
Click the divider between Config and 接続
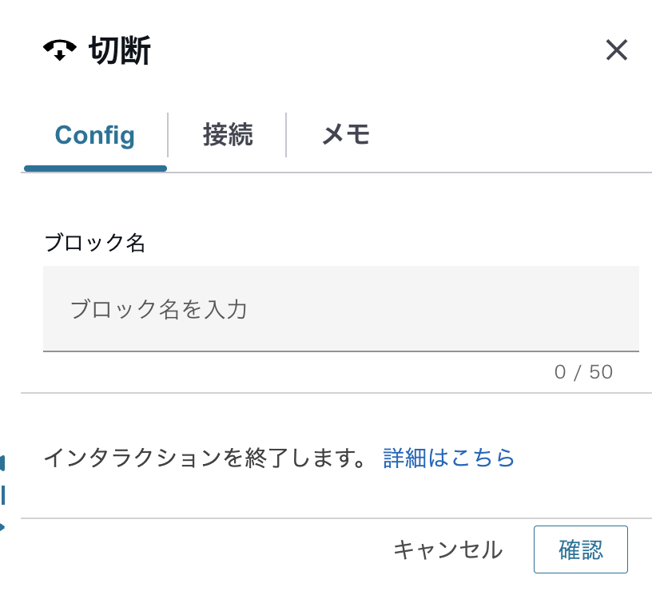(168, 135)
